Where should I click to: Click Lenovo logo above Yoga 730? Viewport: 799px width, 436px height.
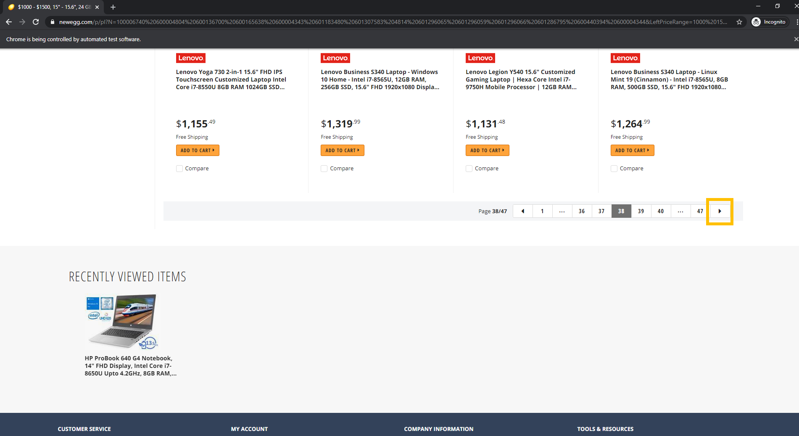coord(191,58)
